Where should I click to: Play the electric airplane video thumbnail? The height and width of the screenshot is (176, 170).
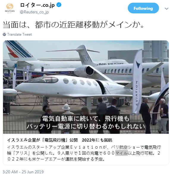click(x=86, y=87)
